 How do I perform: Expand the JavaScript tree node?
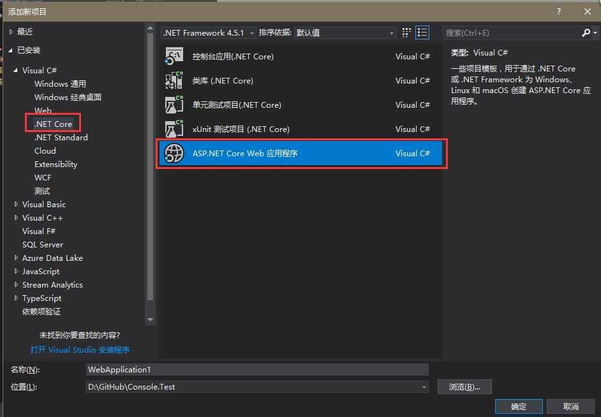[16, 272]
